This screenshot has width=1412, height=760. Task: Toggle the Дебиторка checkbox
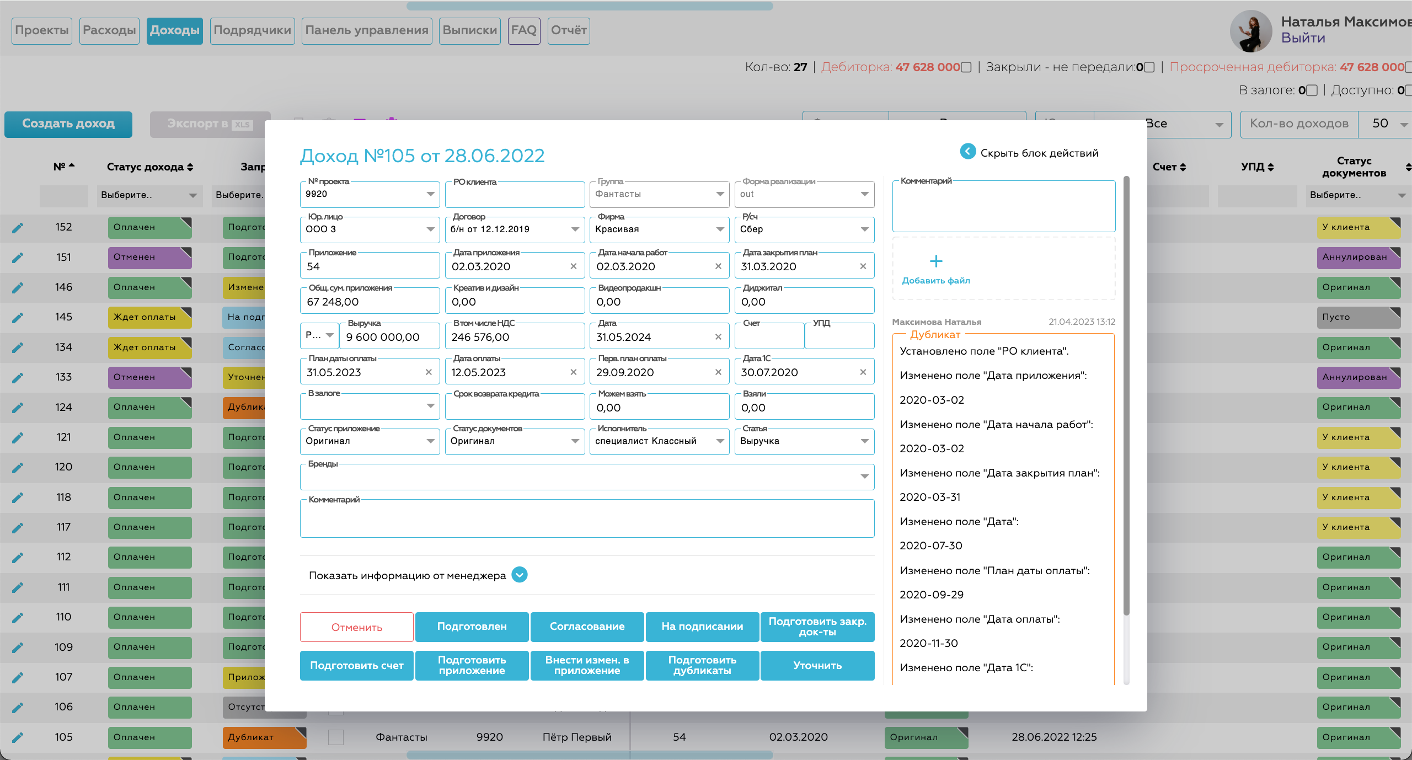click(x=966, y=67)
